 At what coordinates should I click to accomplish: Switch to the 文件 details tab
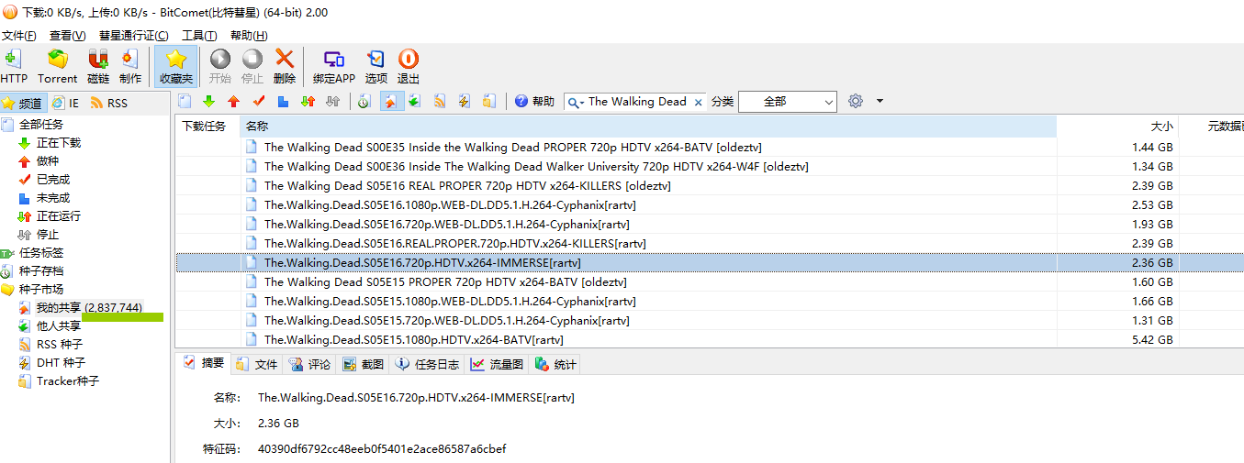pyautogui.click(x=257, y=365)
